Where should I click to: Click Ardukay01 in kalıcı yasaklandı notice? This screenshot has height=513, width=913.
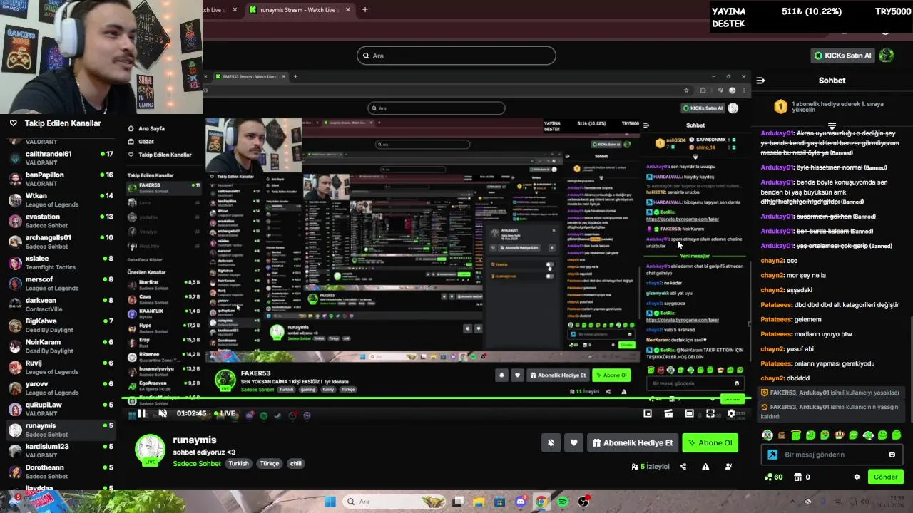tap(814, 393)
